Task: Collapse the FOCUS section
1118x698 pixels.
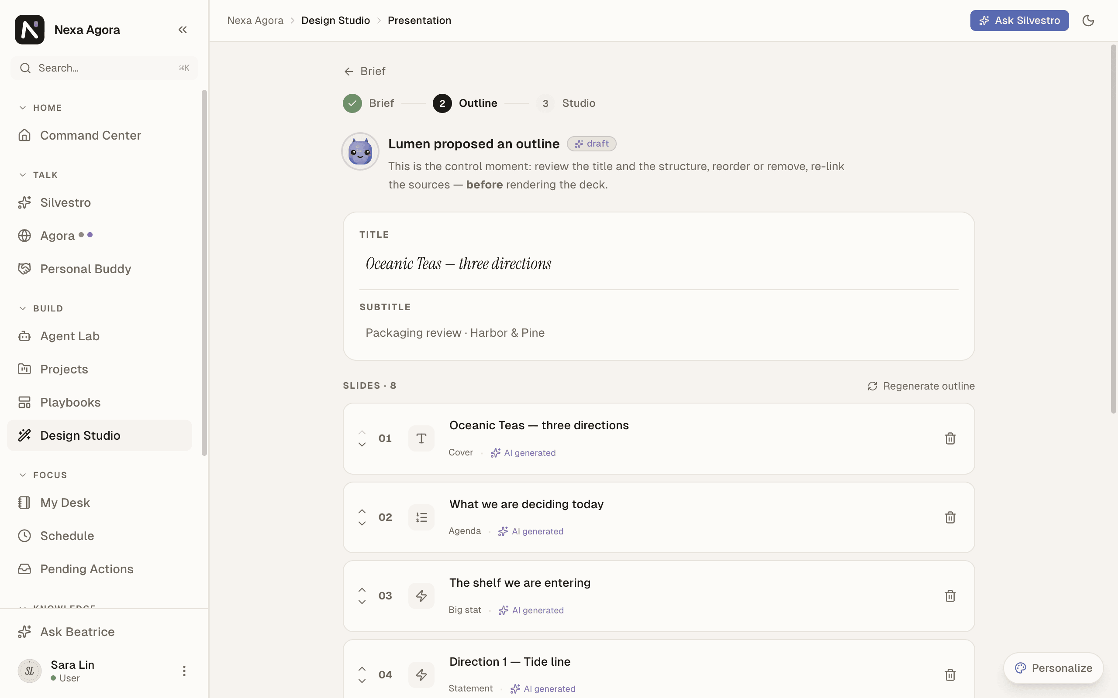Action: (x=43, y=475)
